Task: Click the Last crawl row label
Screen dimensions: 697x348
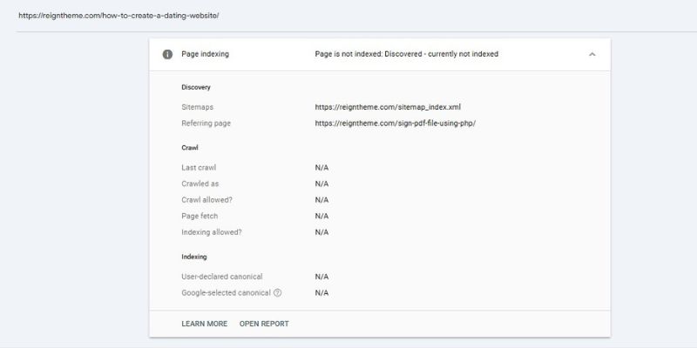Action: click(199, 167)
